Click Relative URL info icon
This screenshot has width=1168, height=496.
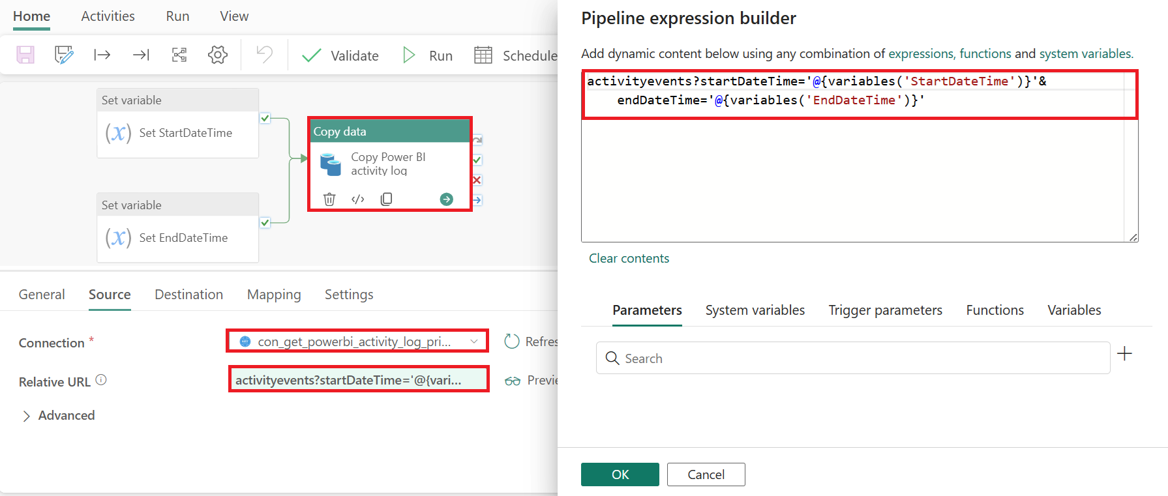click(101, 380)
